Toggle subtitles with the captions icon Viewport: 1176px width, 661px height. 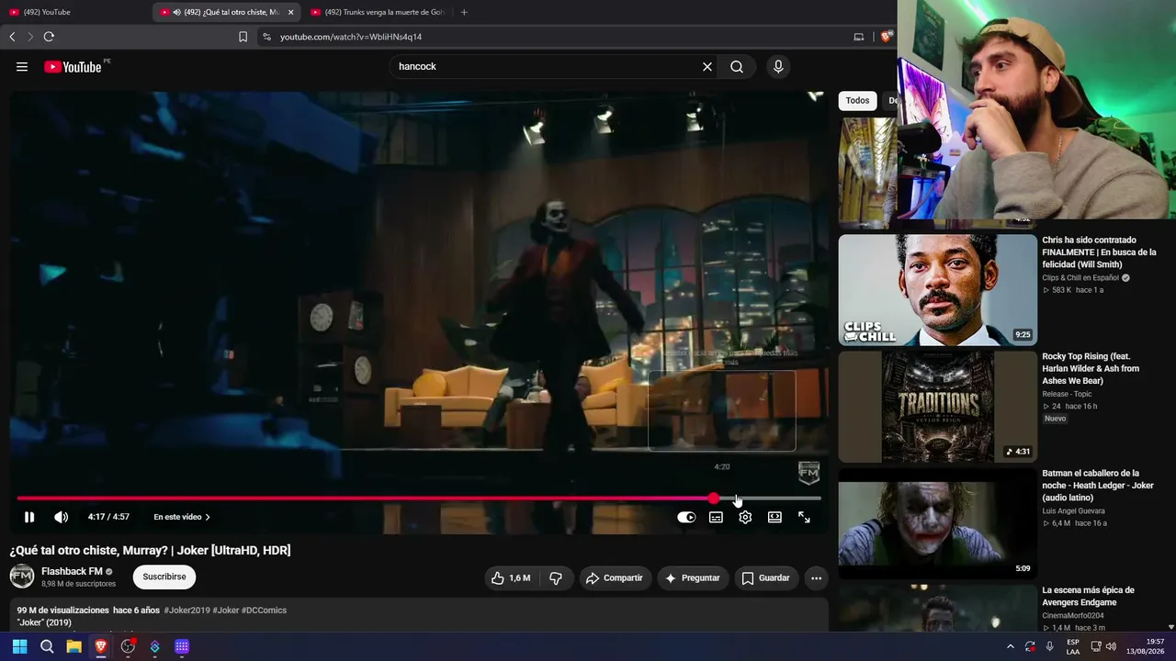coord(716,518)
